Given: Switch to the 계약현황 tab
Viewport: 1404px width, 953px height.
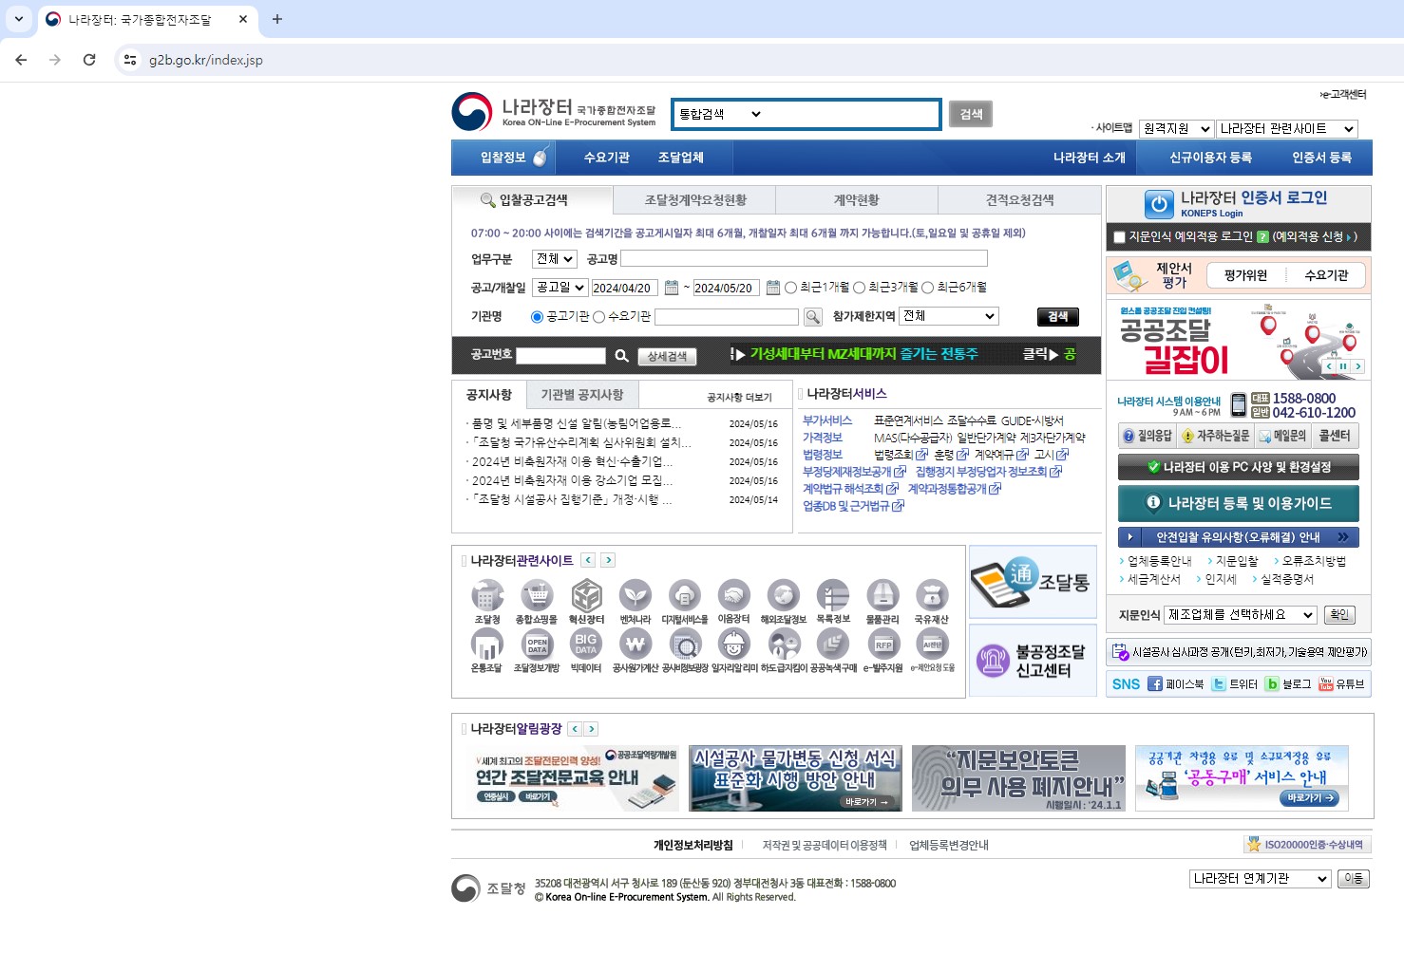Looking at the screenshot, I should 856,200.
